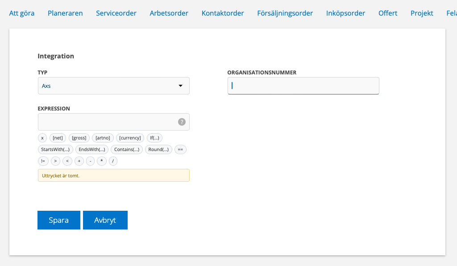Image resolution: width=457 pixels, height=266 pixels.
Task: Insert the [net] token chip
Action: coord(58,138)
